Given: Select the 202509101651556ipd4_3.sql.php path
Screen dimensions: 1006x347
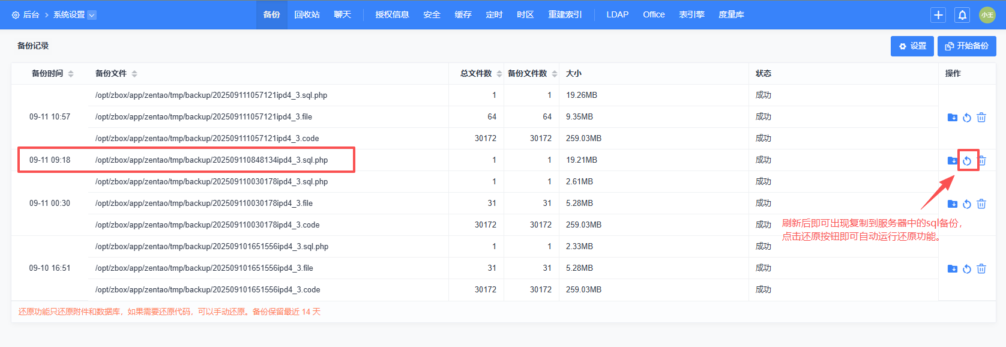Looking at the screenshot, I should (211, 247).
